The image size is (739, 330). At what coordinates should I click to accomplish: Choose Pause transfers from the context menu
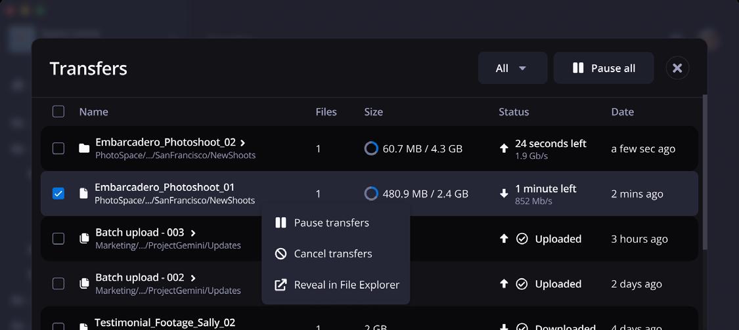click(332, 223)
